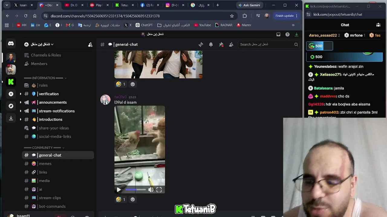Add reaction to the running men image

coord(132,84)
